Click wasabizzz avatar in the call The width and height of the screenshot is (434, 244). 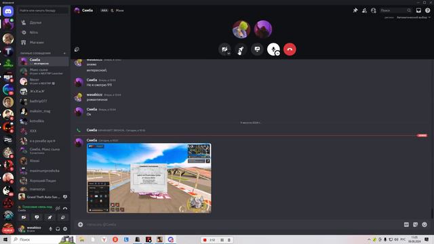tap(241, 29)
